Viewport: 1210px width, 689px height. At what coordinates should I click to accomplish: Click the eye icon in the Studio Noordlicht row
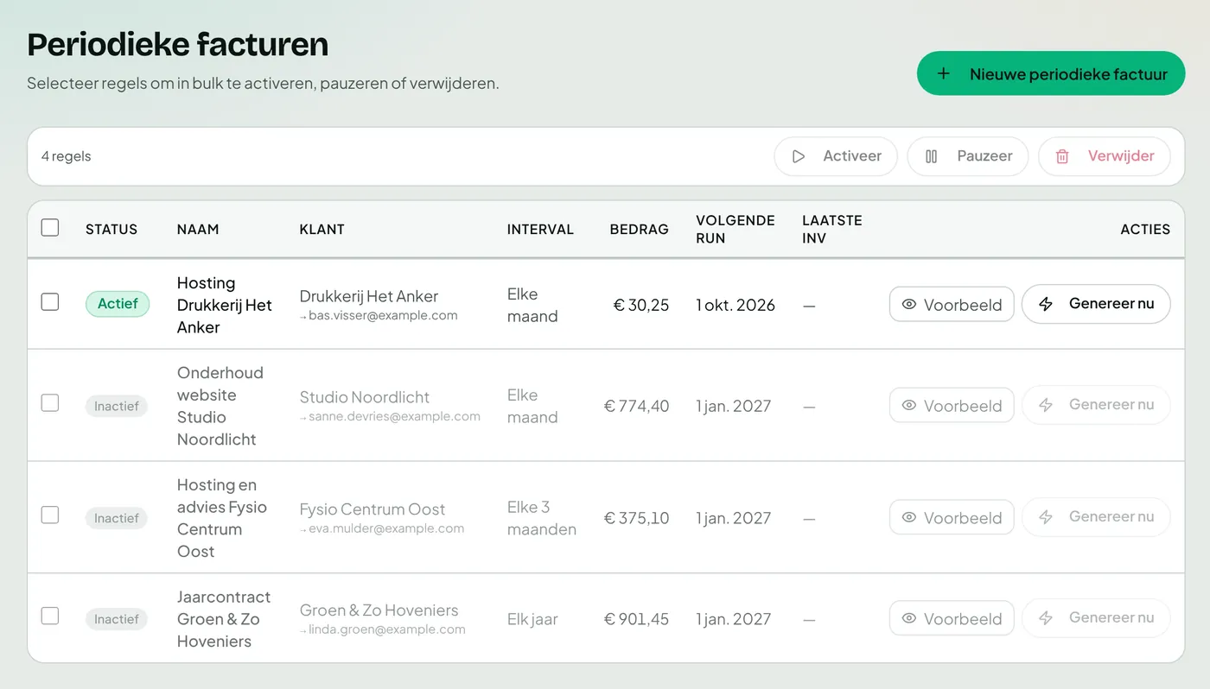tap(908, 405)
